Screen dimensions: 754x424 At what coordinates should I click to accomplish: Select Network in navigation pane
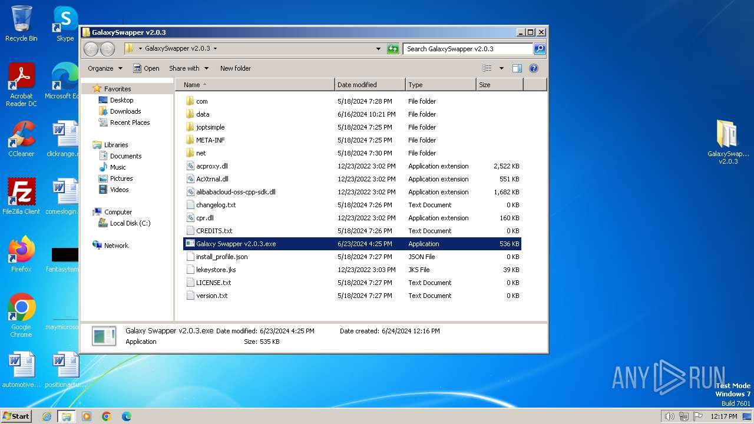(116, 246)
